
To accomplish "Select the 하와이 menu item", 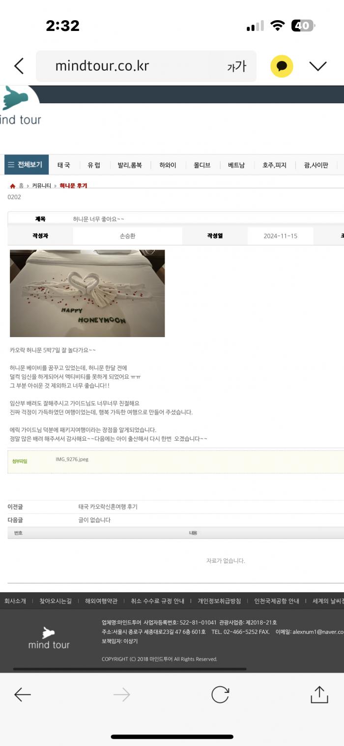I will 168,165.
